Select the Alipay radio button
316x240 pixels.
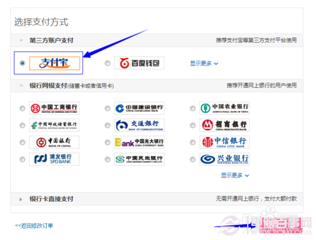(22, 63)
